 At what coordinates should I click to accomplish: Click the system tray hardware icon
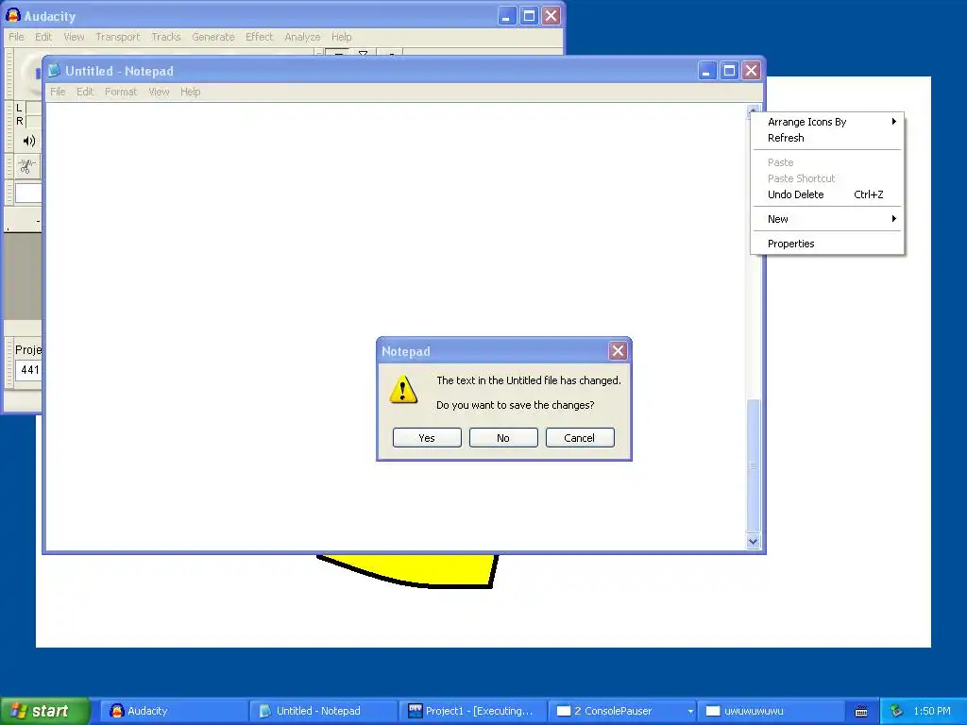[x=897, y=711]
